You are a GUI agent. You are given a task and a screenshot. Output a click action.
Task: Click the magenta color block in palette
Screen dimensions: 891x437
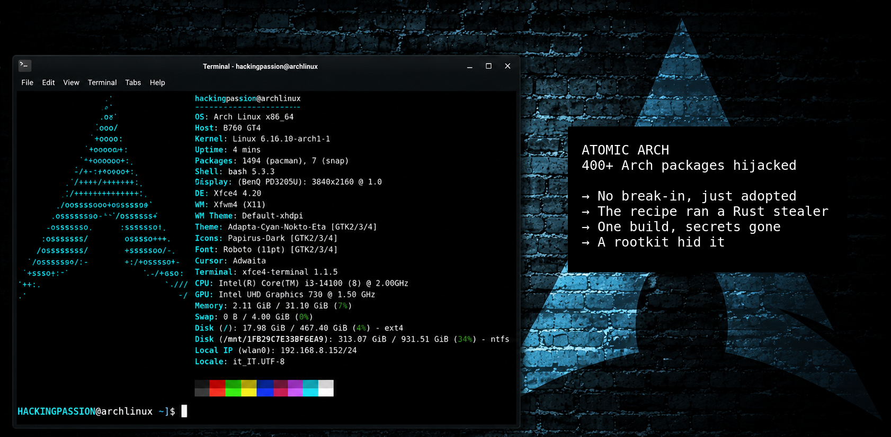(295, 388)
